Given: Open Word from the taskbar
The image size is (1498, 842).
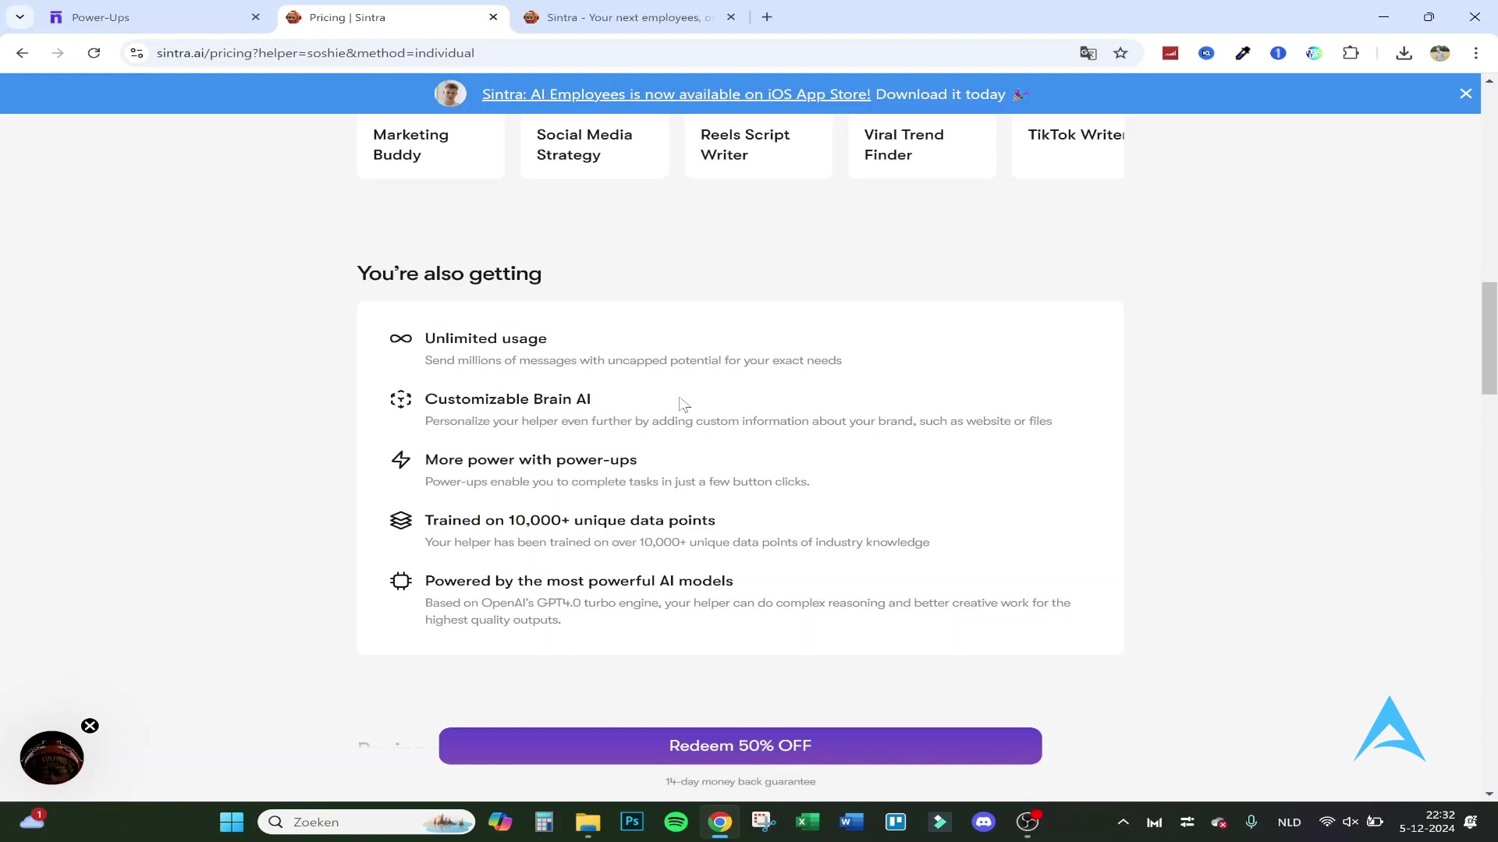Looking at the screenshot, I should point(851,822).
